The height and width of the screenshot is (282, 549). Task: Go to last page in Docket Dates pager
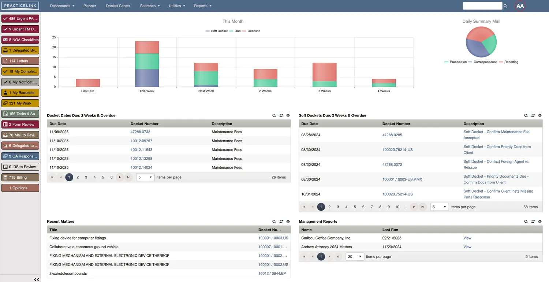tap(128, 177)
